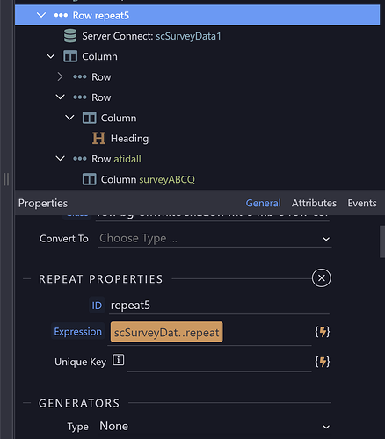Open the dynamic data picker for Unique Key
385x439 pixels.
[x=323, y=362]
